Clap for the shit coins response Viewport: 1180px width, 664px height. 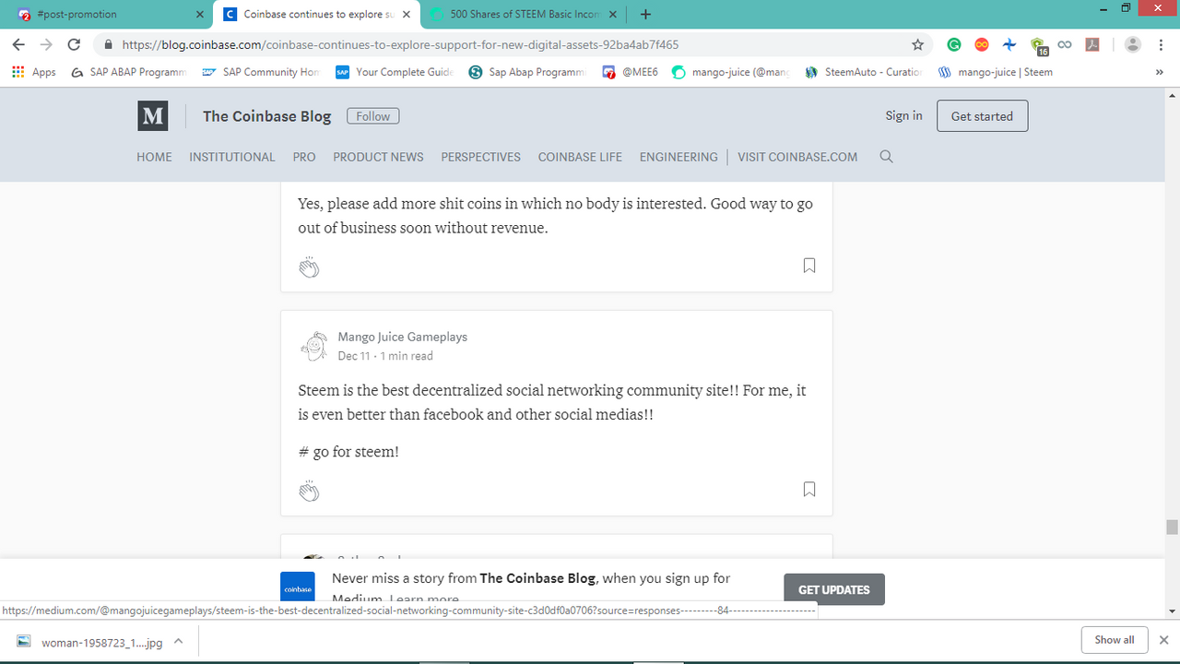pyautogui.click(x=309, y=267)
